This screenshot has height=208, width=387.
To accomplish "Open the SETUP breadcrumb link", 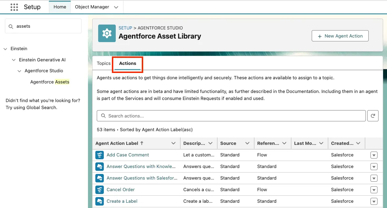I will coord(125,28).
